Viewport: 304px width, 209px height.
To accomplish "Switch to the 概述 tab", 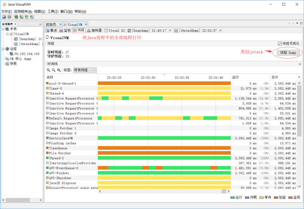I will click(51, 30).
